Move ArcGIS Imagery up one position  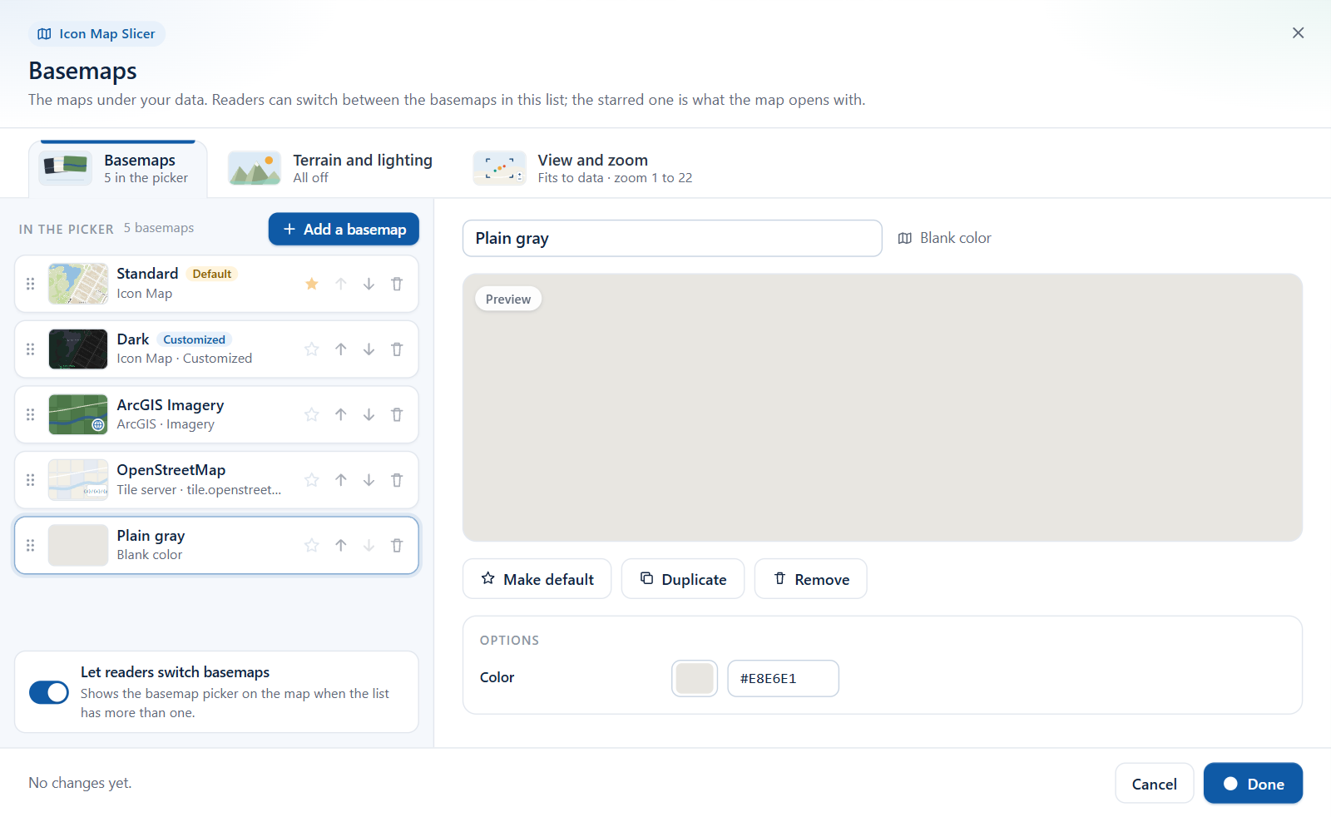(x=341, y=414)
